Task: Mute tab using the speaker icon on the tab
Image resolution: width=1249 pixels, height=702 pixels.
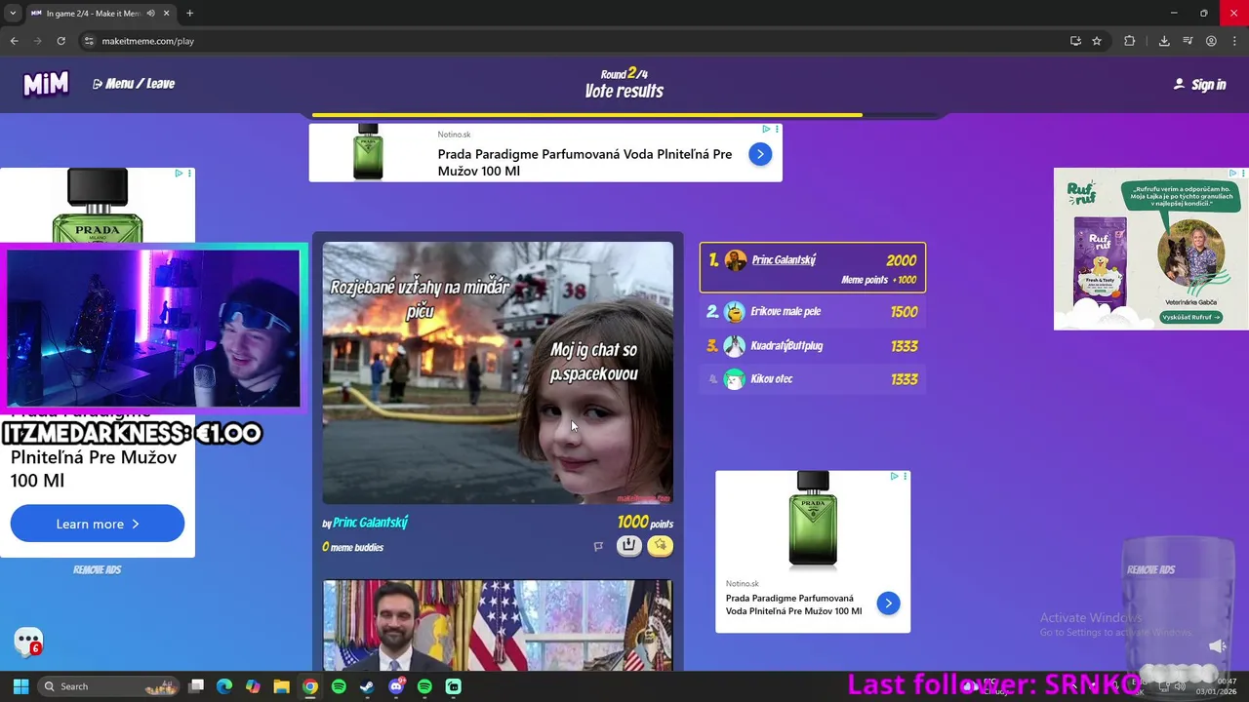Action: click(x=150, y=13)
